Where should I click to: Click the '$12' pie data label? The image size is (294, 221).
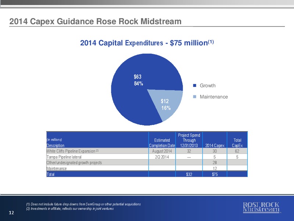tap(165, 101)
